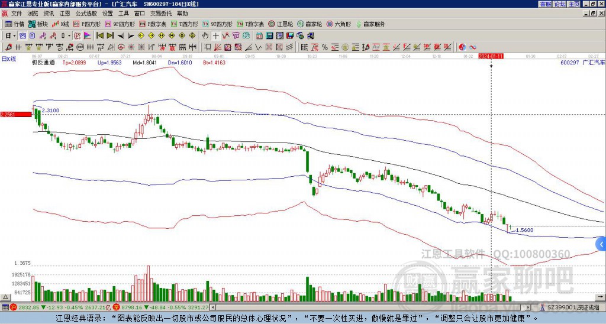Click the 1.5600 low price label
606x324 pixels.
pos(524,230)
